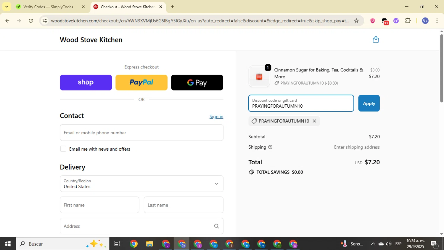Open the notifications center icon
This screenshot has width=444, height=250.
click(434, 244)
